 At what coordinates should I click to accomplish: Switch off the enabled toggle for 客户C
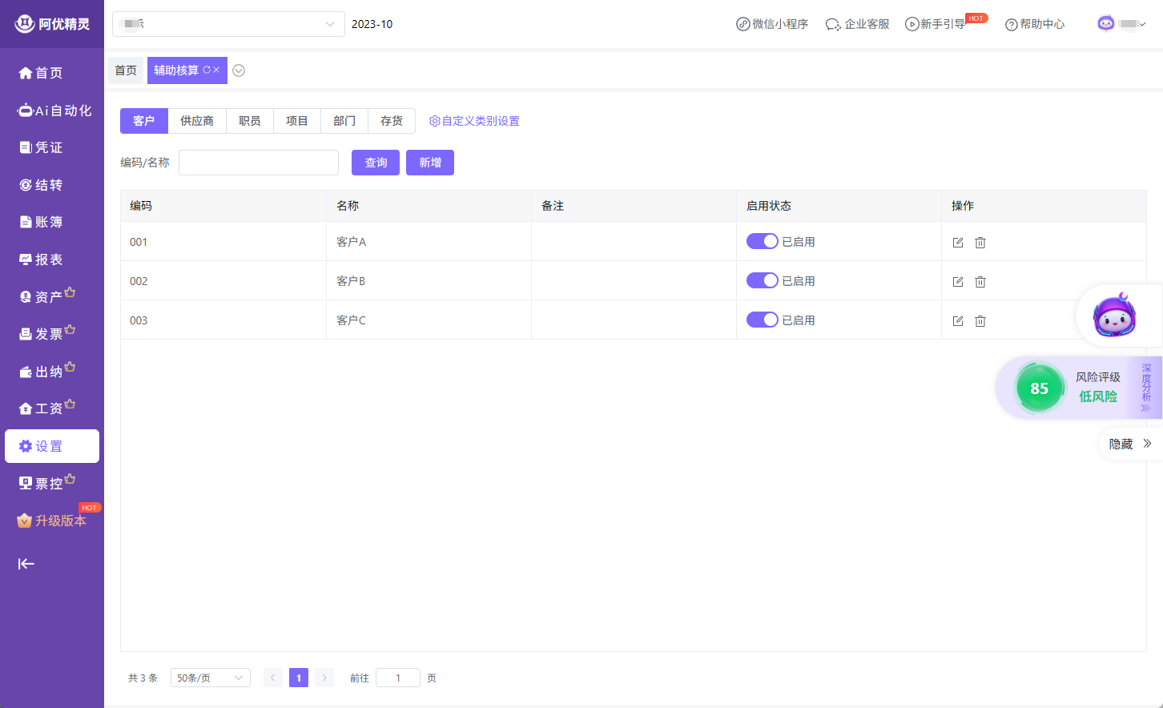(762, 320)
